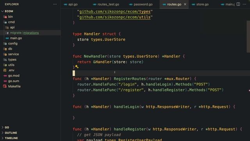Switch to the api.go tab
250x141 pixels.
(x=73, y=4)
